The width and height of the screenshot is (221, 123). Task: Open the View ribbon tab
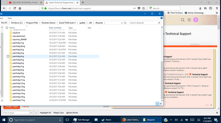tap(10, 18)
